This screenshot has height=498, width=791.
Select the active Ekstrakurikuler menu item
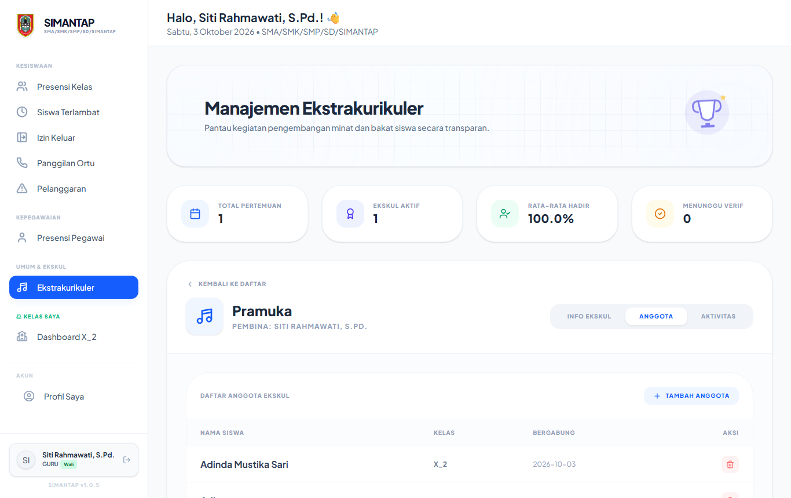coord(74,287)
